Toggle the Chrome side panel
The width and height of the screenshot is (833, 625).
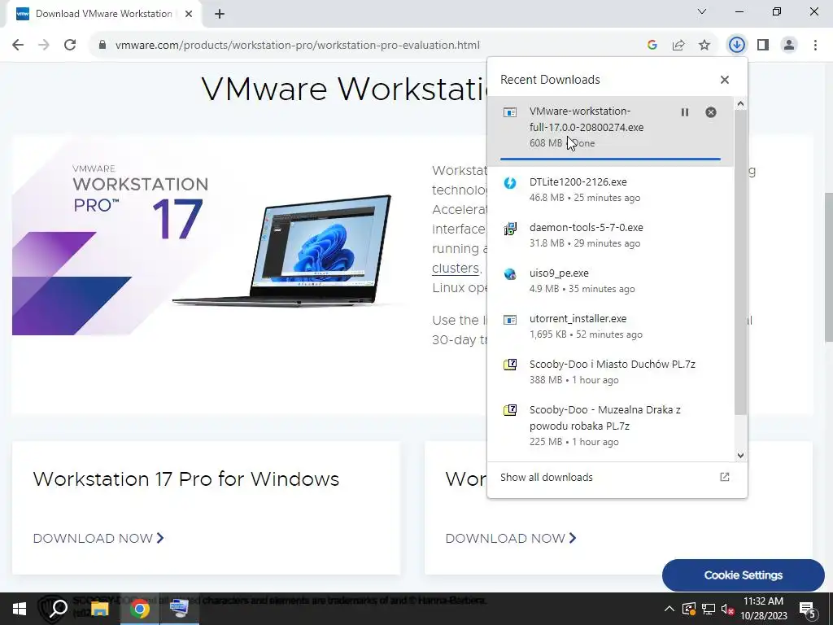(x=763, y=45)
